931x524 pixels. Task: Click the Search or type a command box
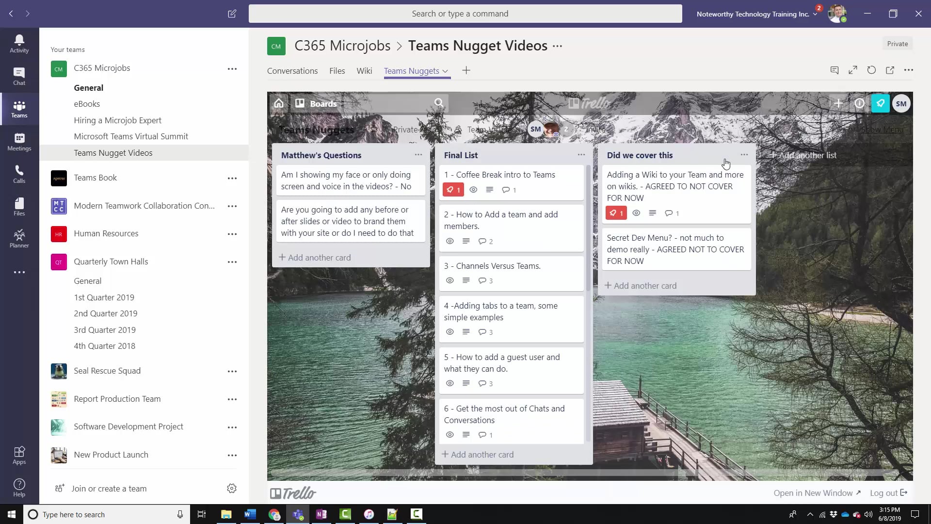460,14
